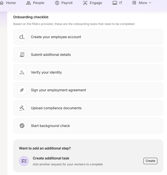This screenshot has width=167, height=175.
Task: Click the Engage icon in top navigation
Action: [x=85, y=3]
